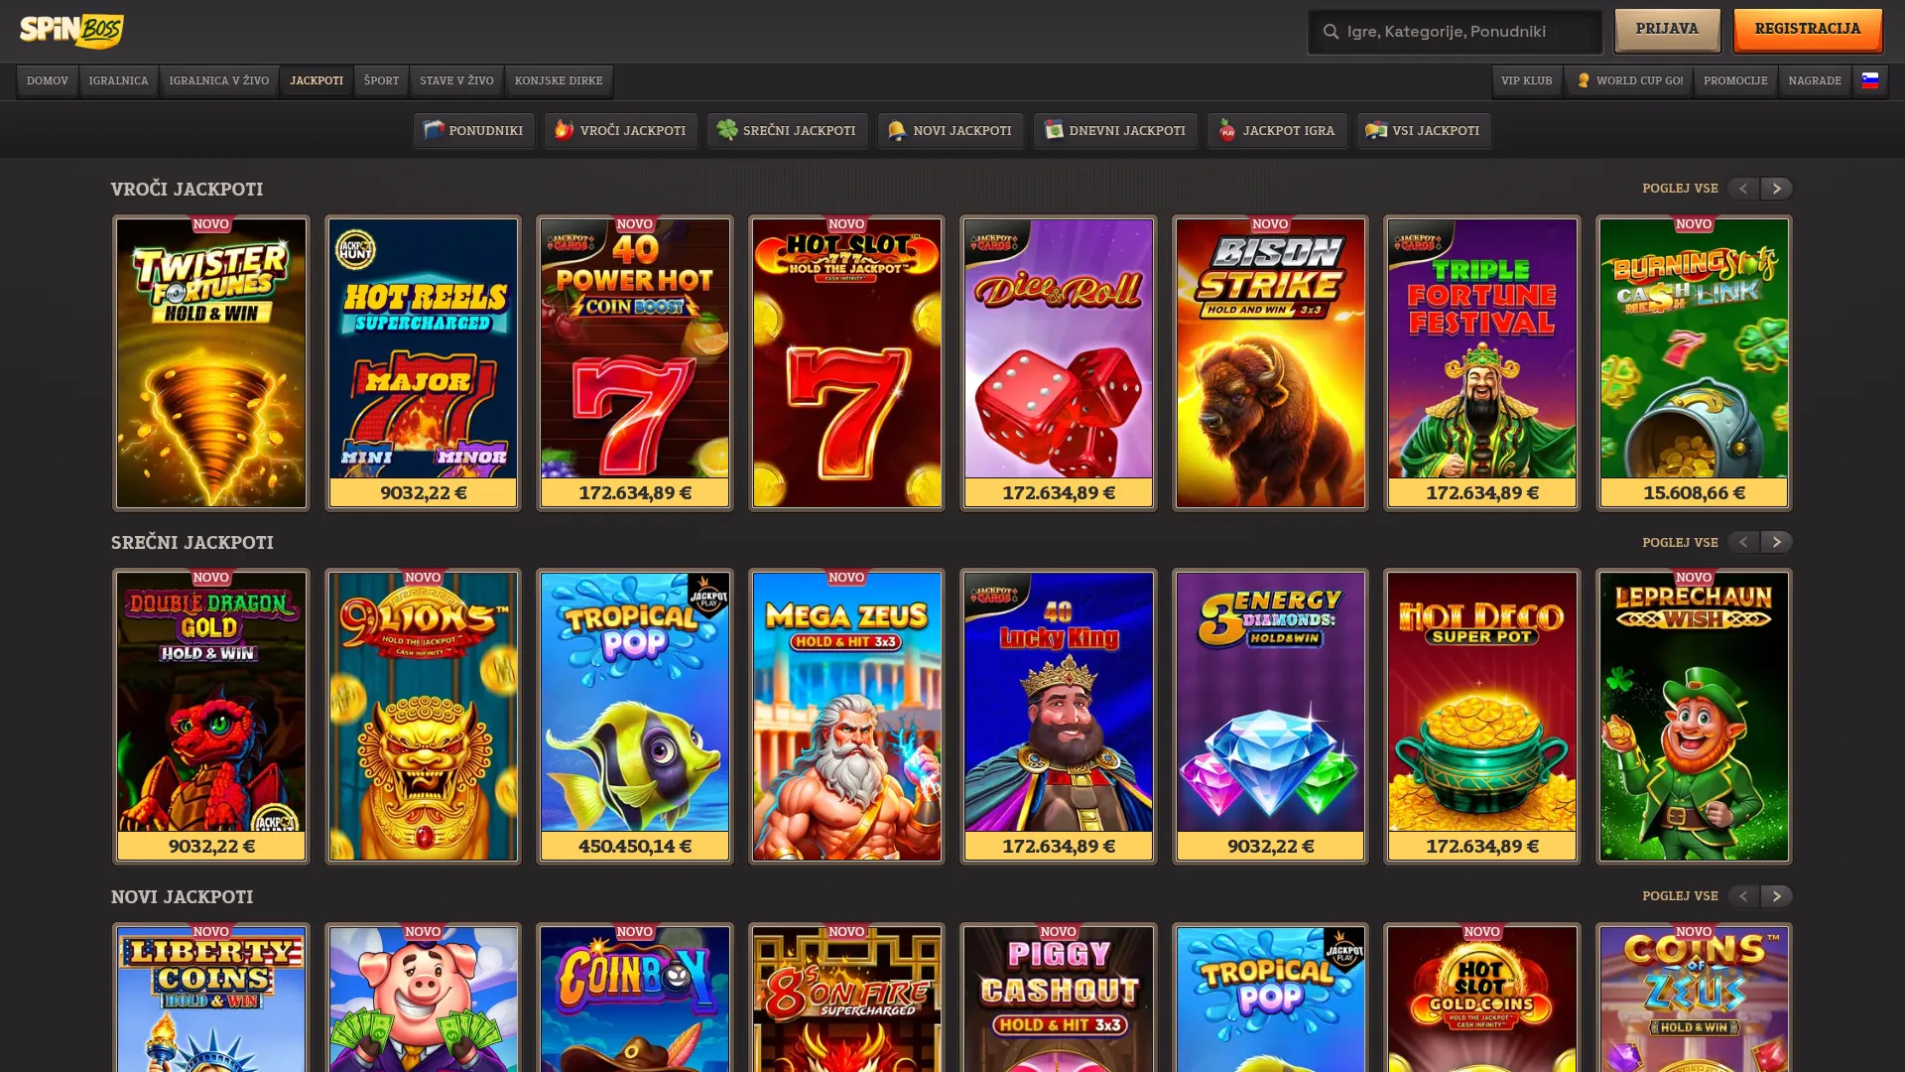The image size is (1905, 1072).
Task: Click POGLEJ VSE for Novi Jackpoti
Action: (1680, 896)
